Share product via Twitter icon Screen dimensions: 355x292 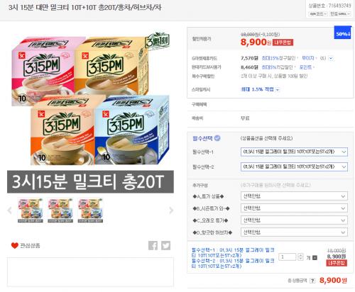coord(165,245)
